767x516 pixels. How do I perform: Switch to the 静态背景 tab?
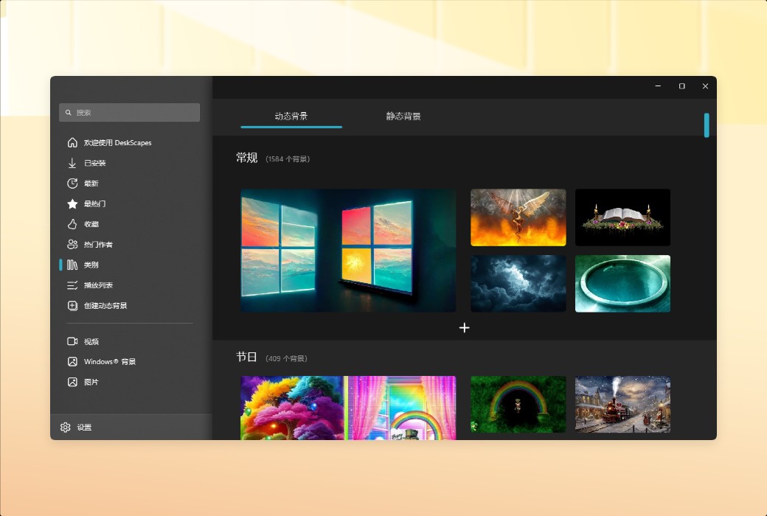[404, 116]
